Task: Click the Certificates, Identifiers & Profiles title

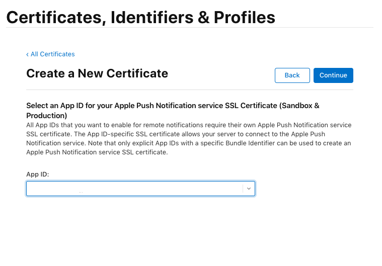Action: [140, 18]
